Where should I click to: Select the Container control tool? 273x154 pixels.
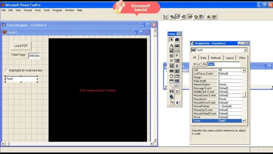(171, 91)
